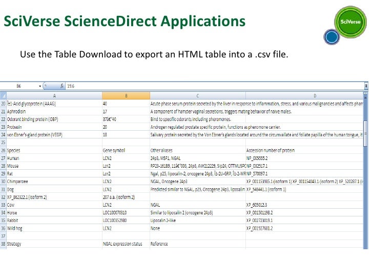The width and height of the screenshot is (373, 280).
Task: Select cell 'Bind to specific odorants including pheromones.'
Action: coord(198,119)
